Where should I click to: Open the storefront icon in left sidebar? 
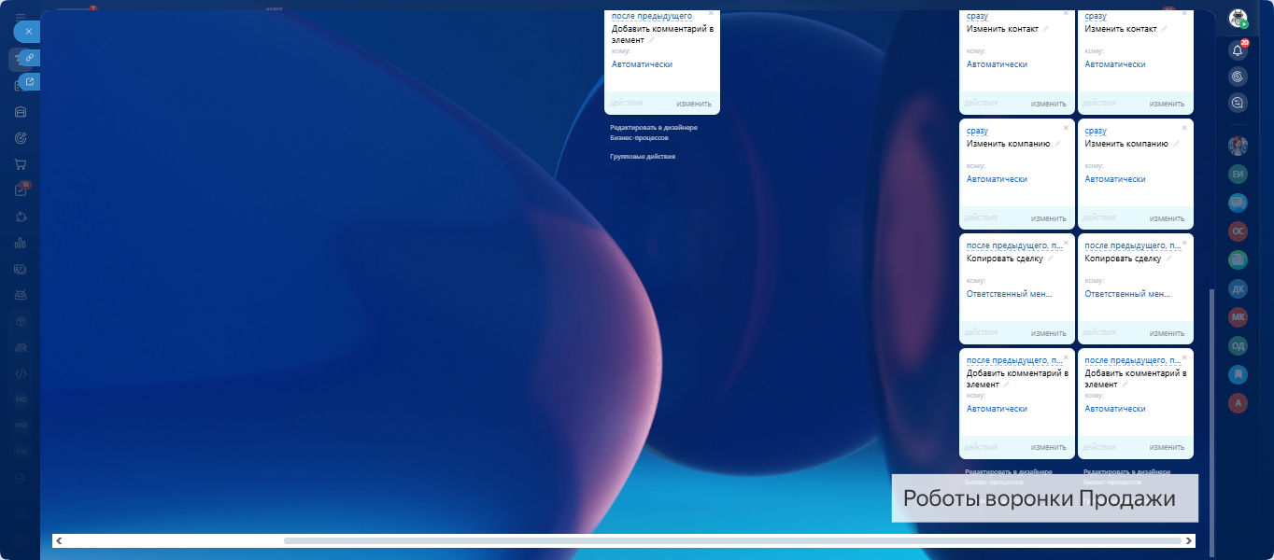click(x=21, y=112)
